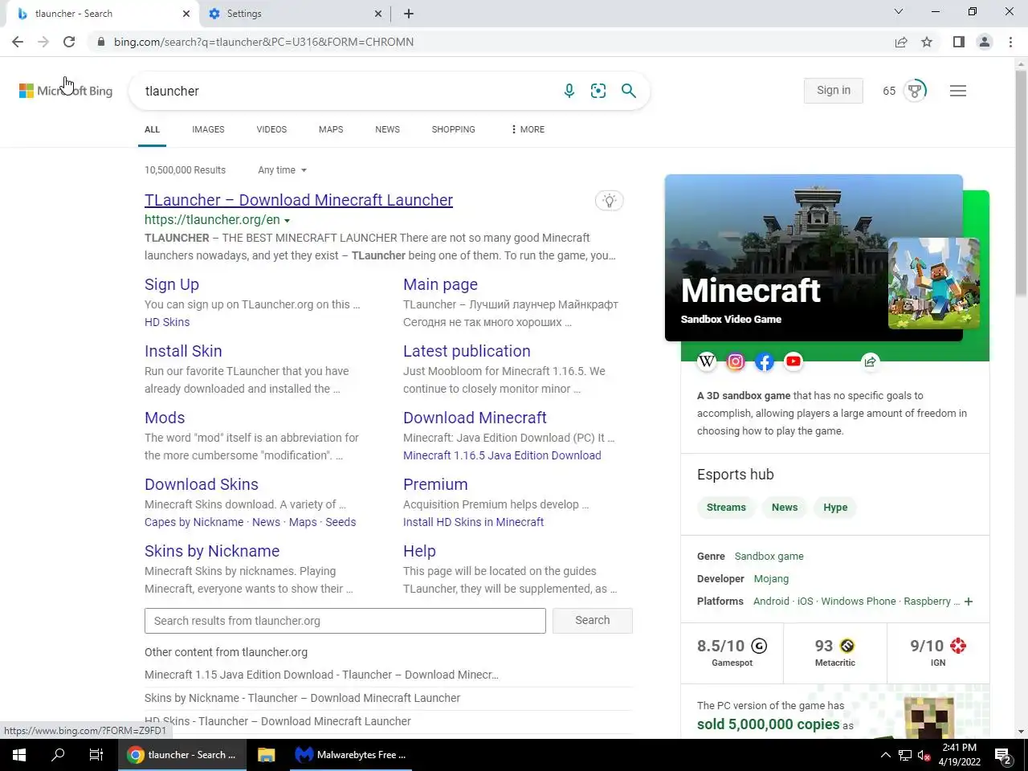Open Microsoft Rewards trophy icon
Viewport: 1028px width, 771px height.
tap(915, 91)
